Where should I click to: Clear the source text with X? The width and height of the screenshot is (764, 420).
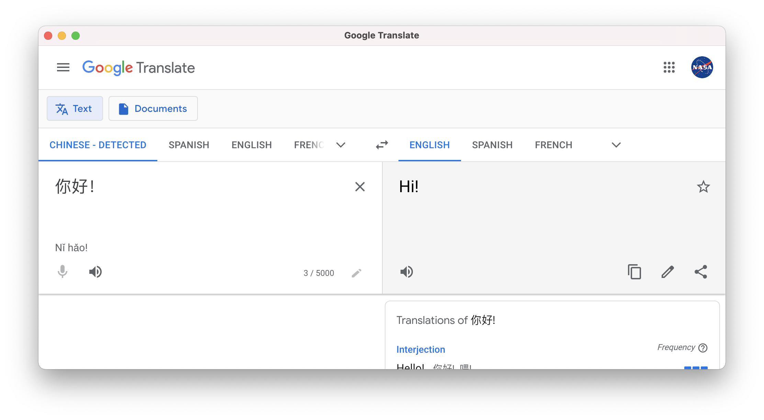pyautogui.click(x=360, y=187)
